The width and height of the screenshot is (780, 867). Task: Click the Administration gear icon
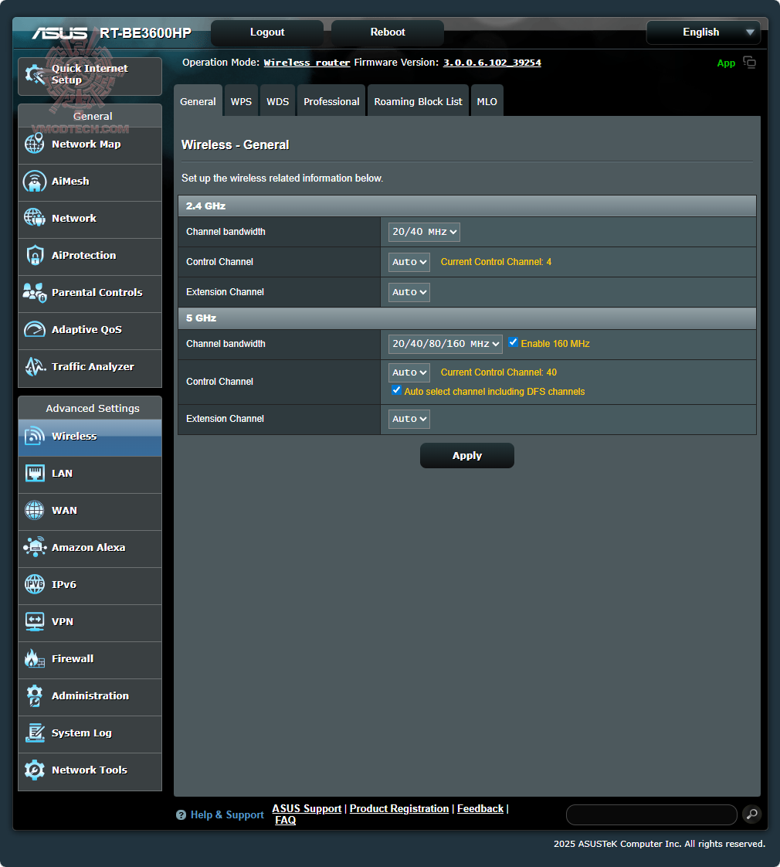[34, 695]
